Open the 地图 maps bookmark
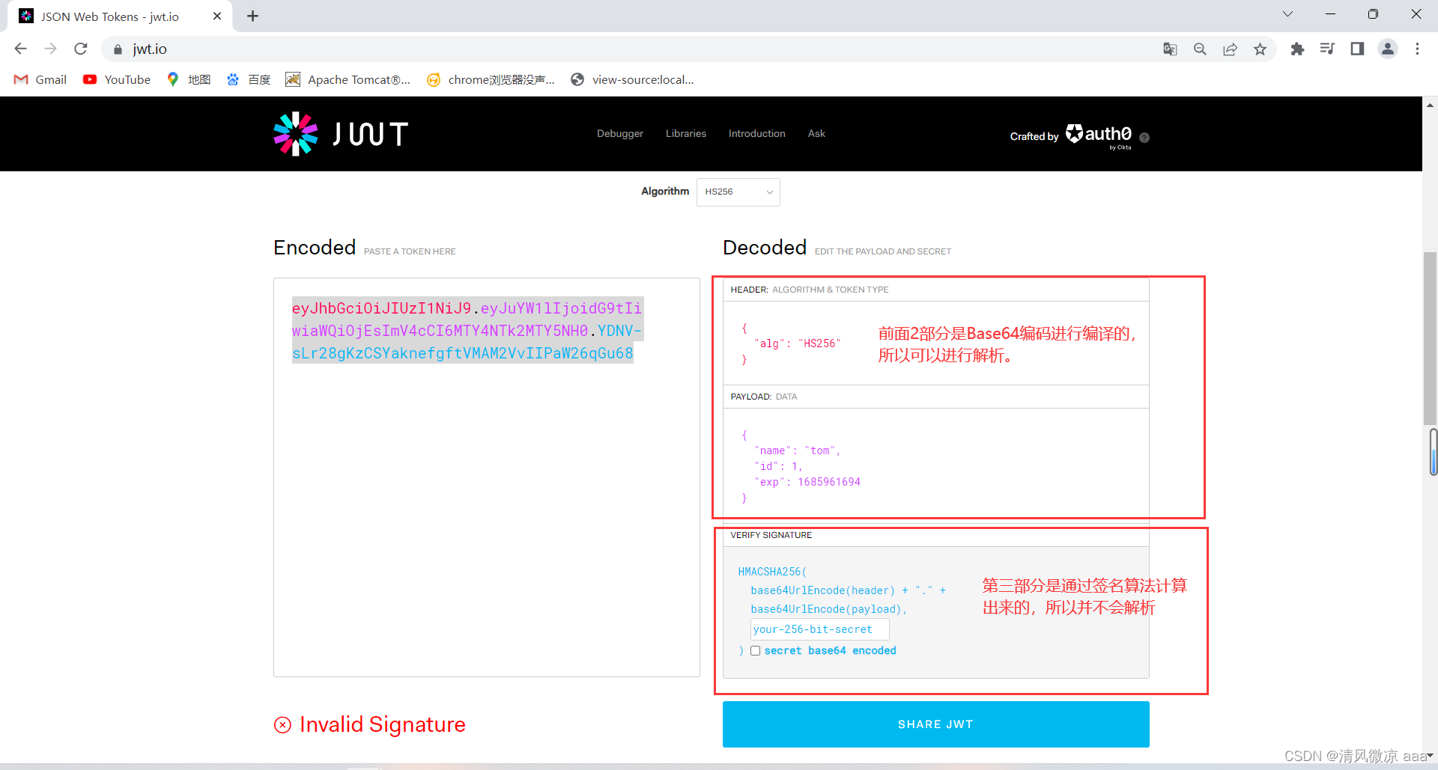1438x770 pixels. [x=189, y=79]
